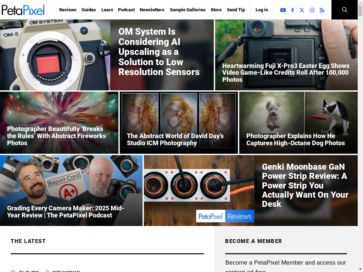Select Learn in the navigation bar

point(107,10)
